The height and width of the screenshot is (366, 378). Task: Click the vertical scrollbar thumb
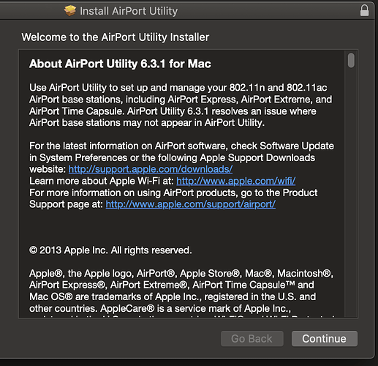click(x=351, y=60)
